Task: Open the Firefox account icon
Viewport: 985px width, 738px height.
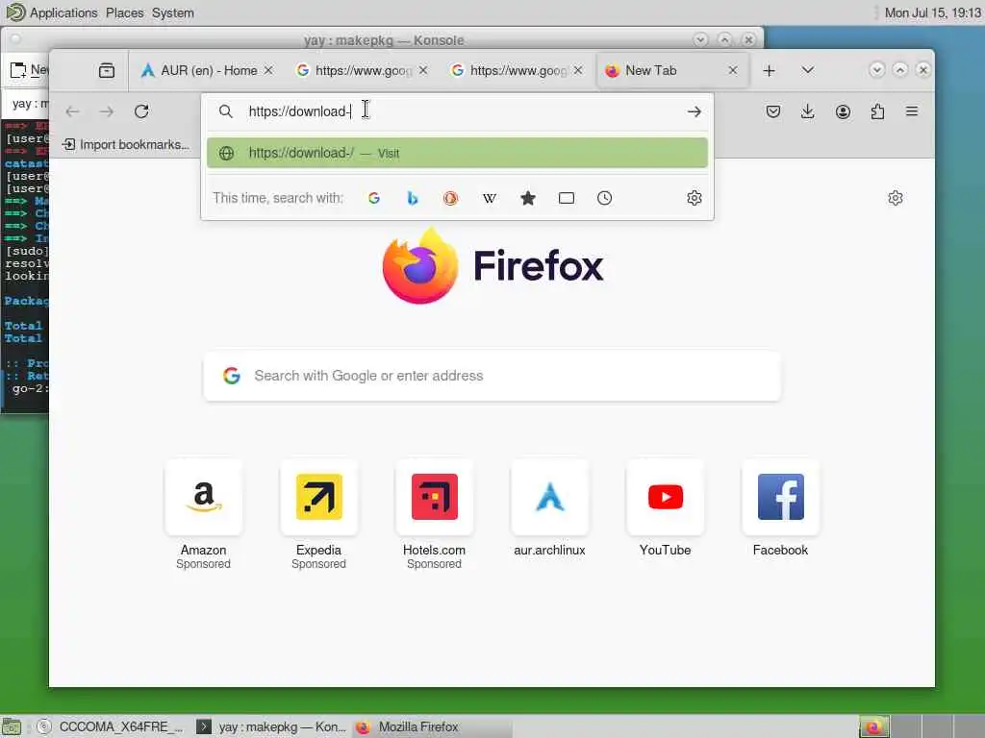Action: coord(843,111)
